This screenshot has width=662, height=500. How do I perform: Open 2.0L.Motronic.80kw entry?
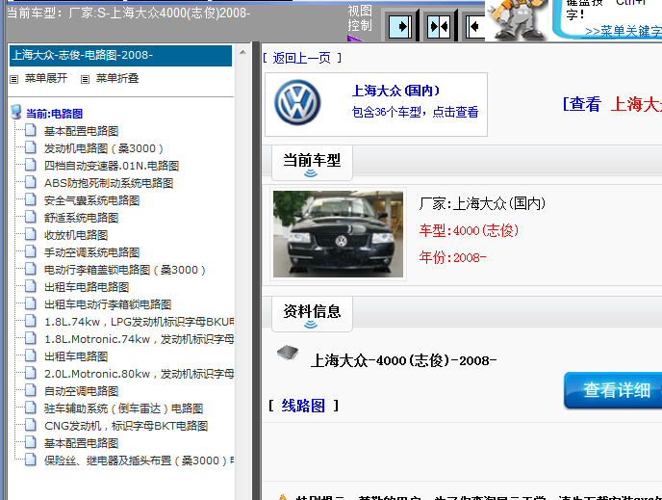pyautogui.click(x=140, y=374)
